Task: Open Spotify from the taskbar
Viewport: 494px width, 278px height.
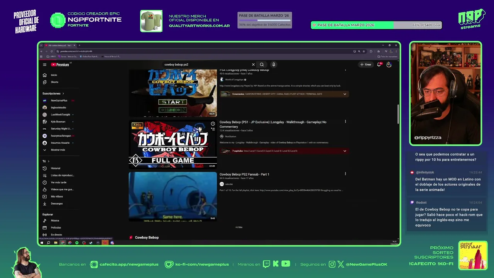Action: pyautogui.click(x=77, y=243)
